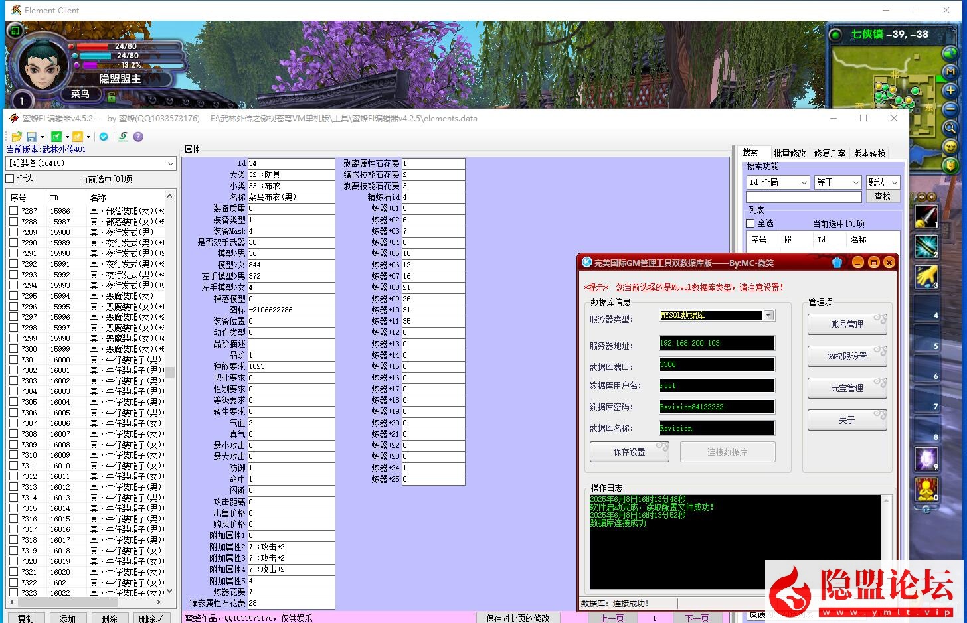Click the blue checkmark toolbar icon

(x=104, y=137)
